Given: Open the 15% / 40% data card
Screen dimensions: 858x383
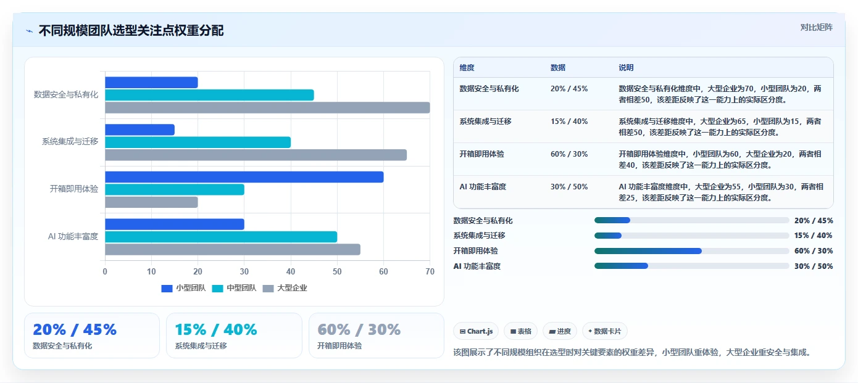Looking at the screenshot, I should [x=234, y=336].
